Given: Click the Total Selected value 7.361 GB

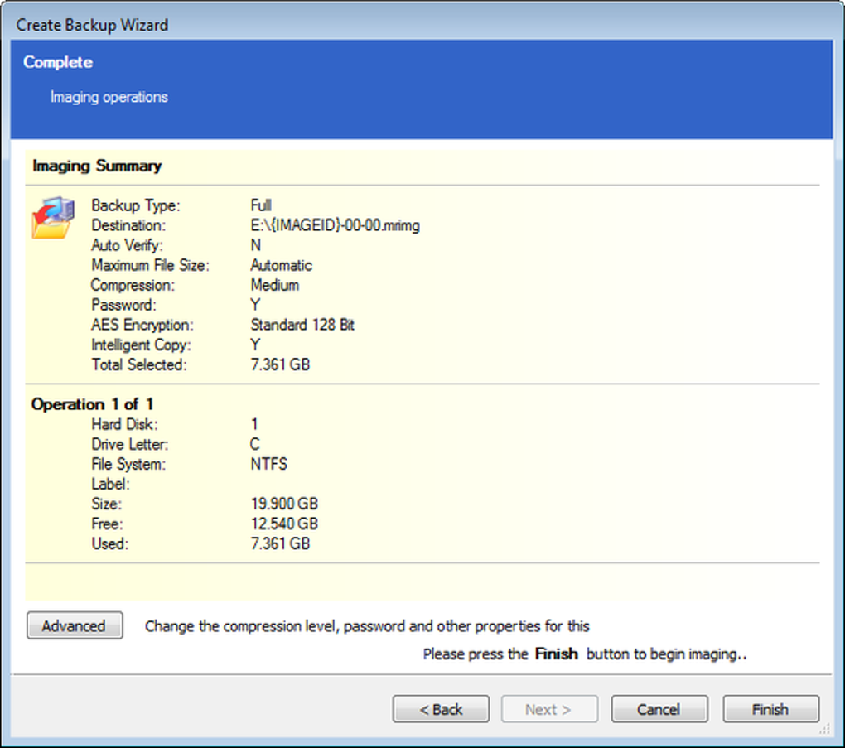Looking at the screenshot, I should tap(280, 364).
